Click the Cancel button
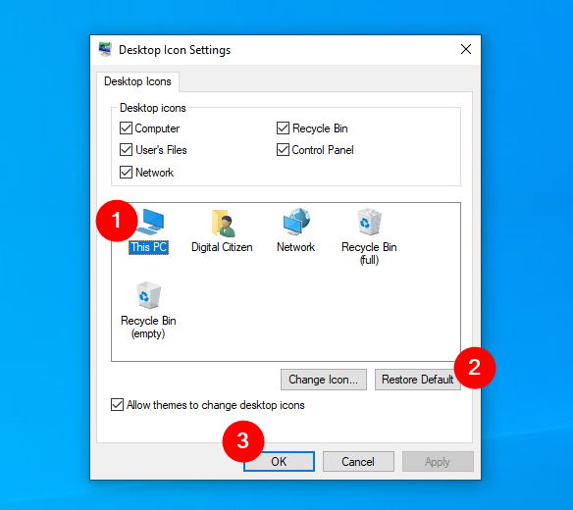Viewport: 573px width, 510px height. click(x=358, y=461)
